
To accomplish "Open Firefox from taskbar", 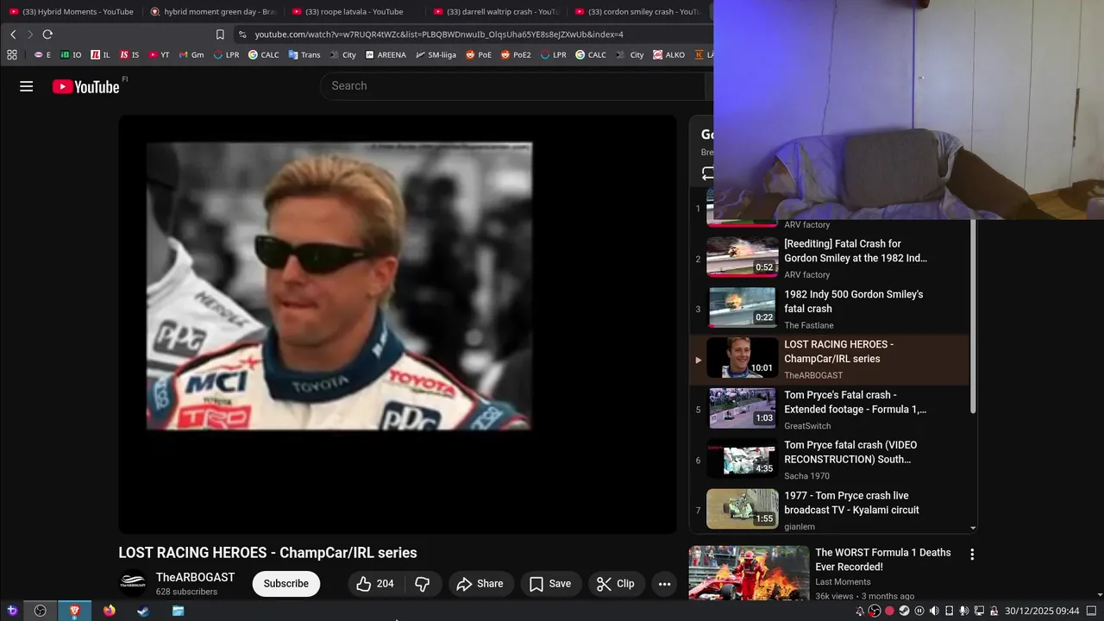I will pyautogui.click(x=109, y=611).
